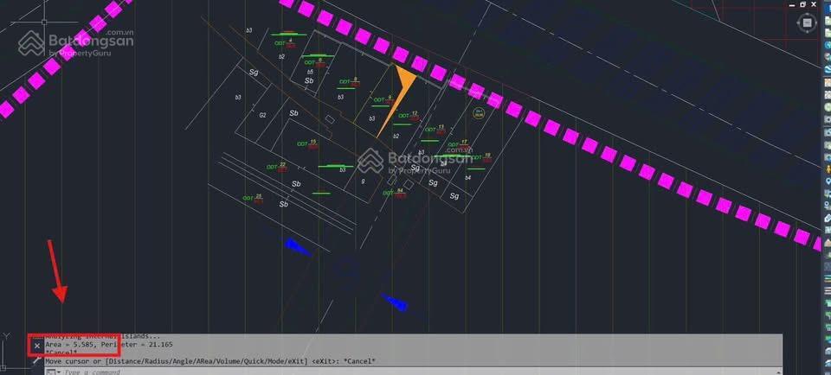Click the location pin icon in right toolbar
831x375 pixels.
pyautogui.click(x=828, y=181)
